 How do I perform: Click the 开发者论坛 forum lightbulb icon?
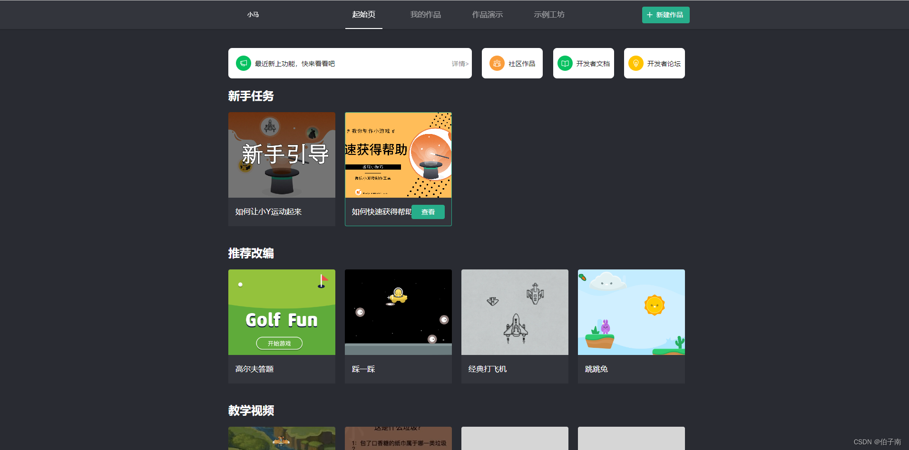coord(635,63)
